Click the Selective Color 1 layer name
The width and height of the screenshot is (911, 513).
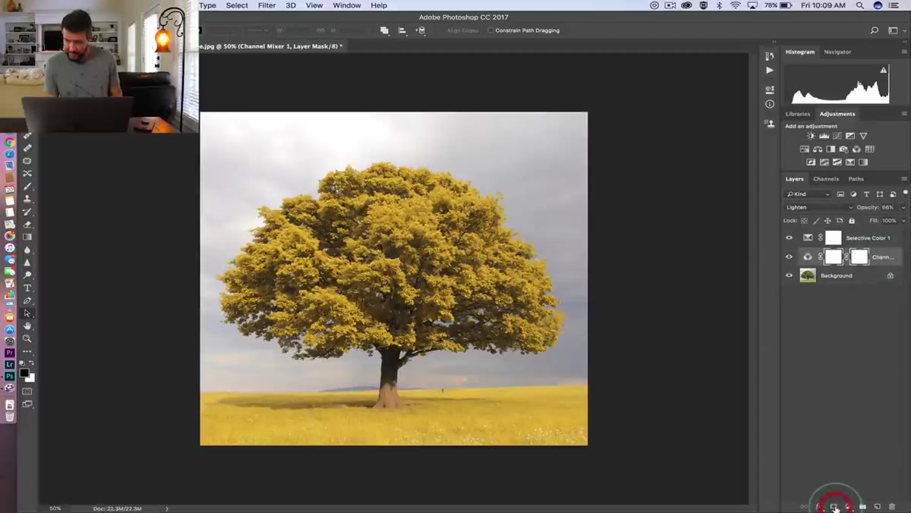click(868, 238)
